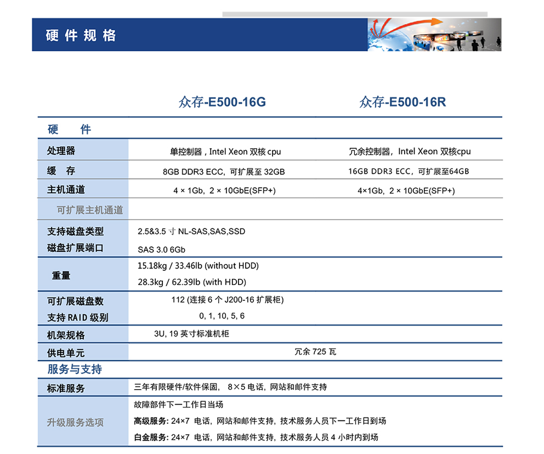Click the 标准服务 row label

click(66, 388)
